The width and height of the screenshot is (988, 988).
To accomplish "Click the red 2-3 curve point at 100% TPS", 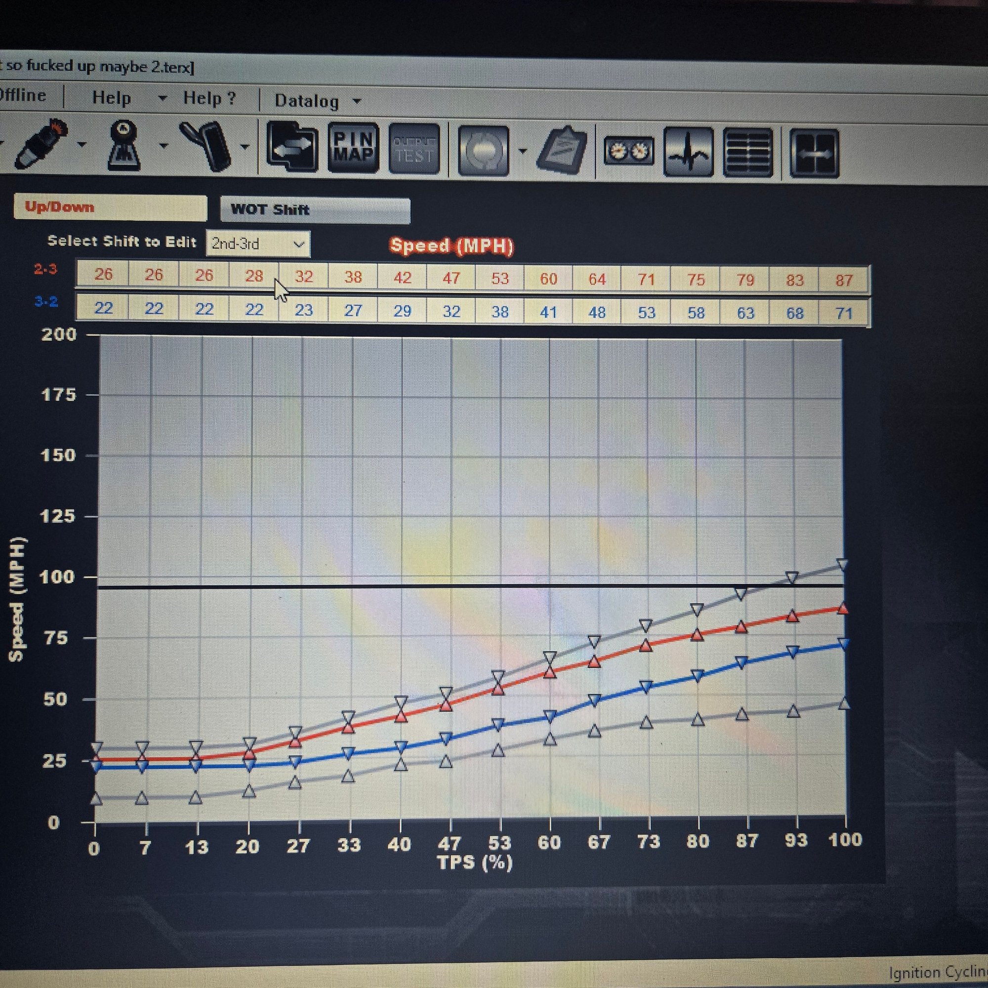I will pos(843,609).
